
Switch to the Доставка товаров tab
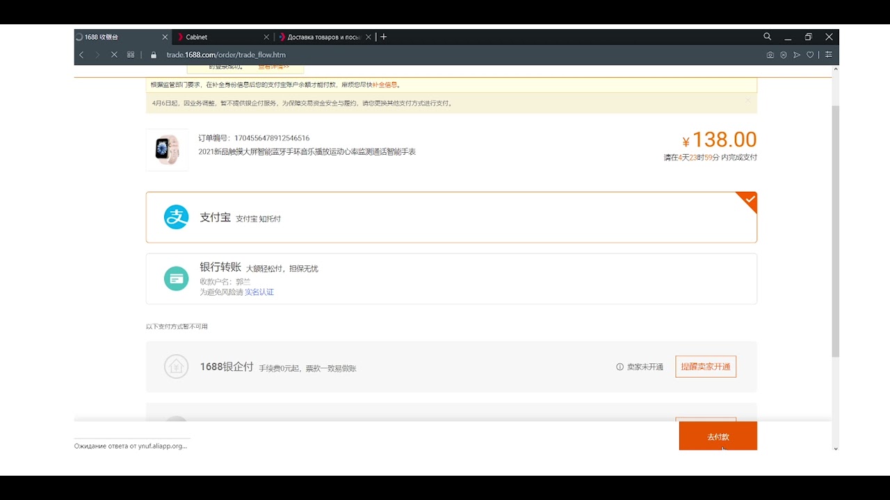click(x=325, y=37)
